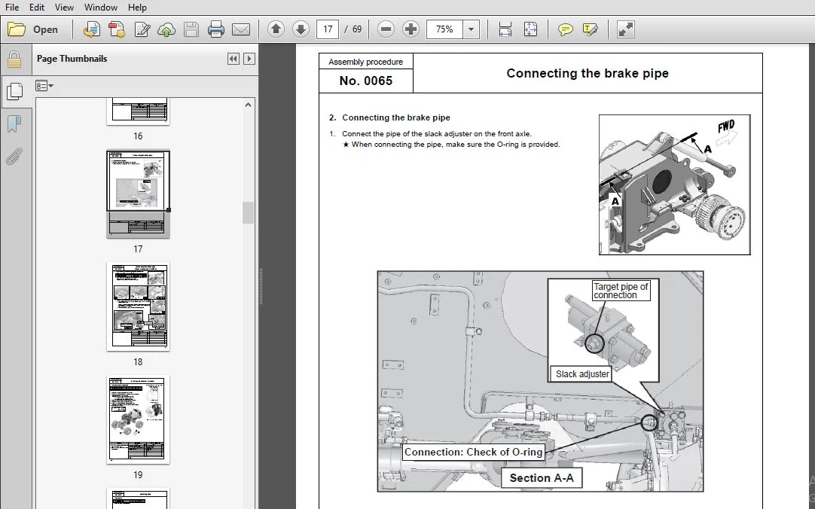Zoom in with the plus button
The width and height of the screenshot is (815, 509).
411,29
